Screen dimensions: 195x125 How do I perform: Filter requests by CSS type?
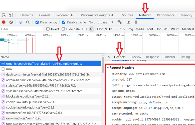point(122,29)
